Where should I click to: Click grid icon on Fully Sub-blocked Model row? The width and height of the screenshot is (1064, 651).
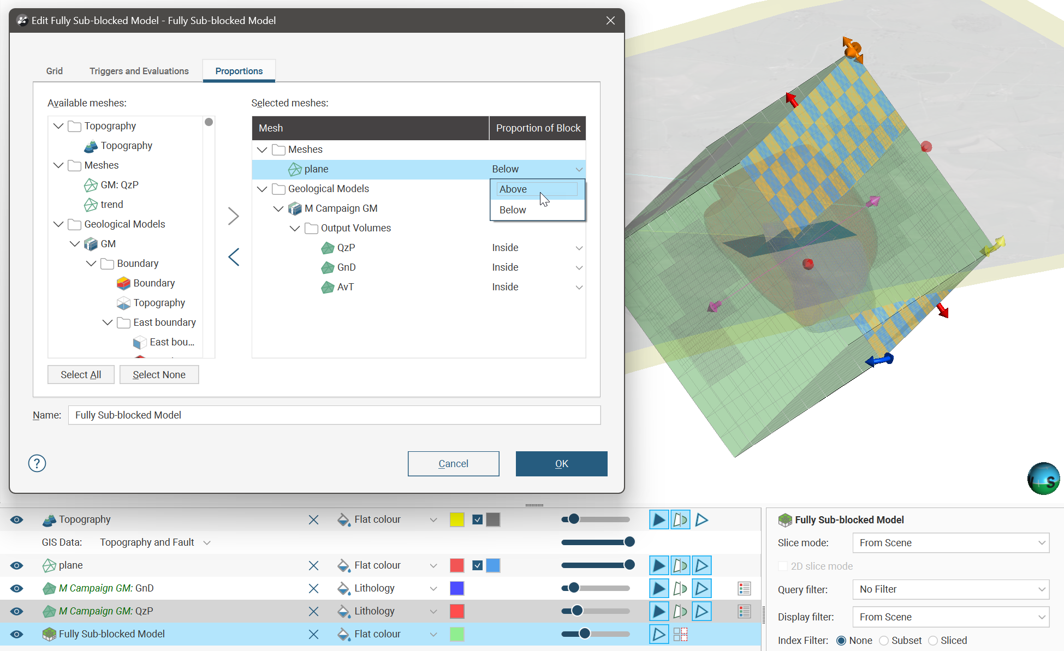(x=680, y=634)
